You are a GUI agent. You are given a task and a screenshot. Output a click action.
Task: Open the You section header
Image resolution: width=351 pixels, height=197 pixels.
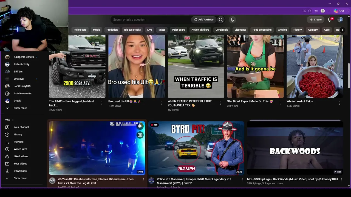click(x=9, y=120)
